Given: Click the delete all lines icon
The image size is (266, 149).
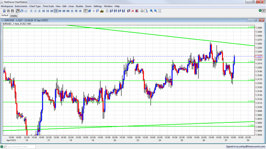Looking at the screenshot, I should (137, 11).
